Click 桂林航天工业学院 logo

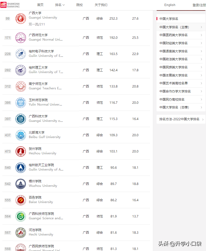click(x=21, y=168)
